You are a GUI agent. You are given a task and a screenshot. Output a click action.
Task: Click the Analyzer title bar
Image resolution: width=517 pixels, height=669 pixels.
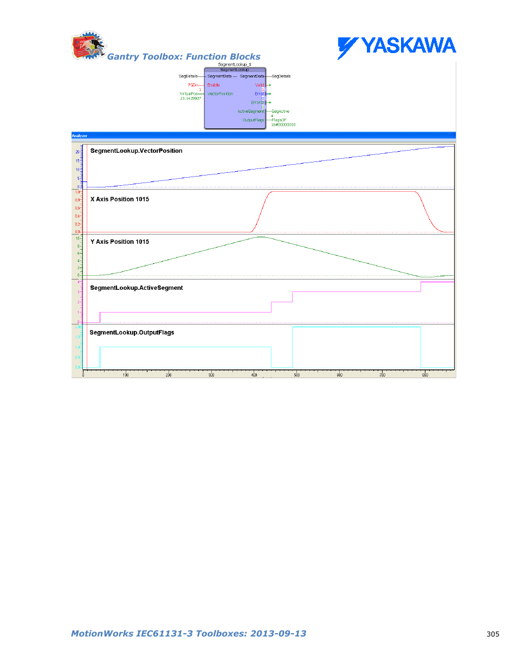click(263, 135)
